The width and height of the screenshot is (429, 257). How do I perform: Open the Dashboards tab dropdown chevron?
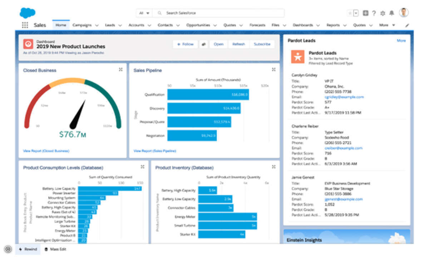tap(318, 25)
